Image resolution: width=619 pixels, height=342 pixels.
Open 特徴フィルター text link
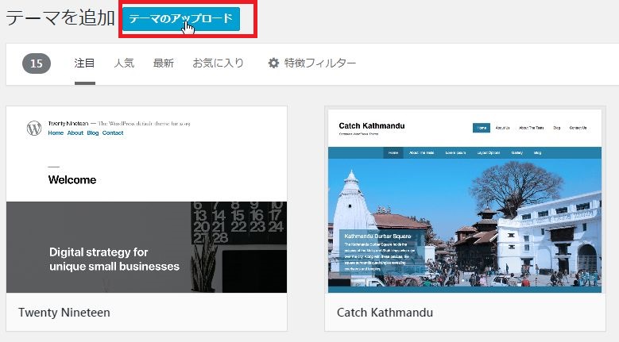(x=320, y=63)
